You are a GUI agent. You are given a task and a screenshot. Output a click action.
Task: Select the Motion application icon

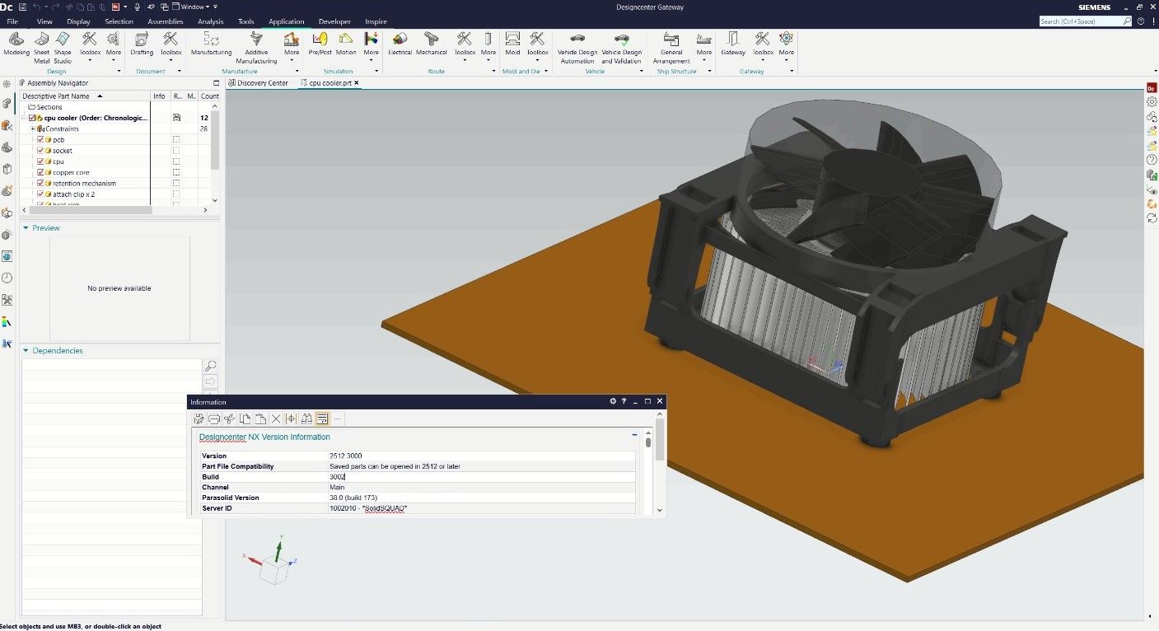[x=346, y=44]
